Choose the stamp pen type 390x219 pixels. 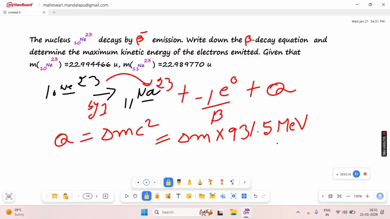coord(200,182)
